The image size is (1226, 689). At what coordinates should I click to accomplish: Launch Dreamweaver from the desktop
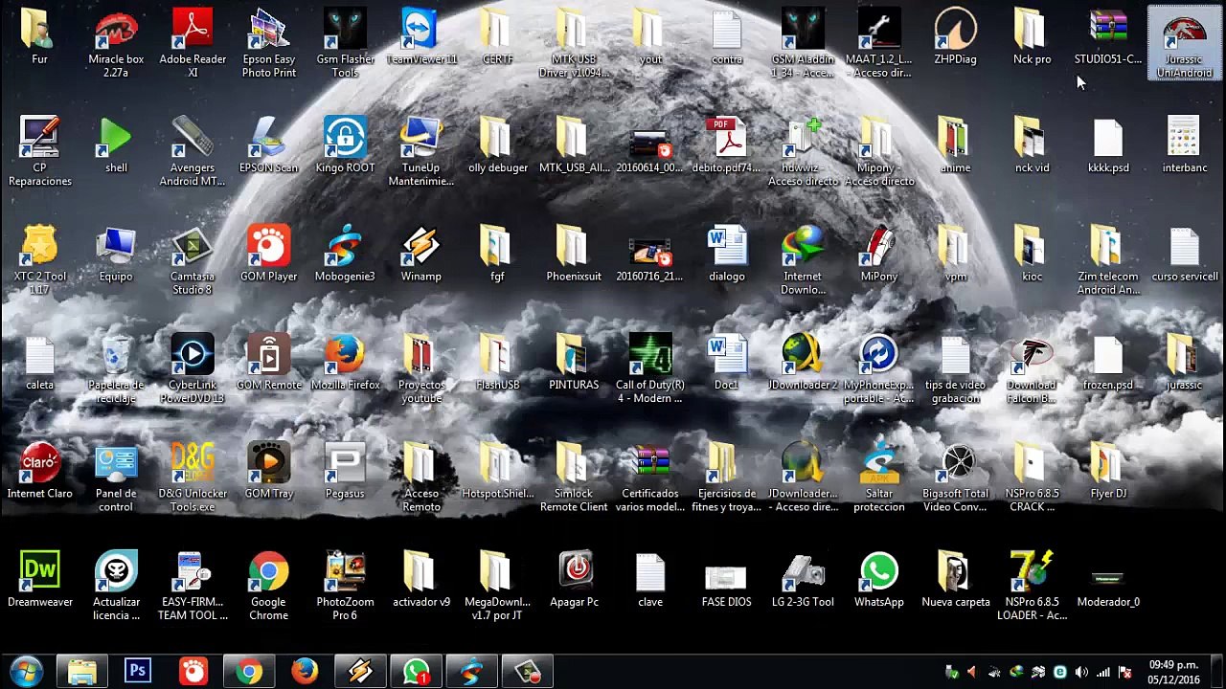pos(39,579)
